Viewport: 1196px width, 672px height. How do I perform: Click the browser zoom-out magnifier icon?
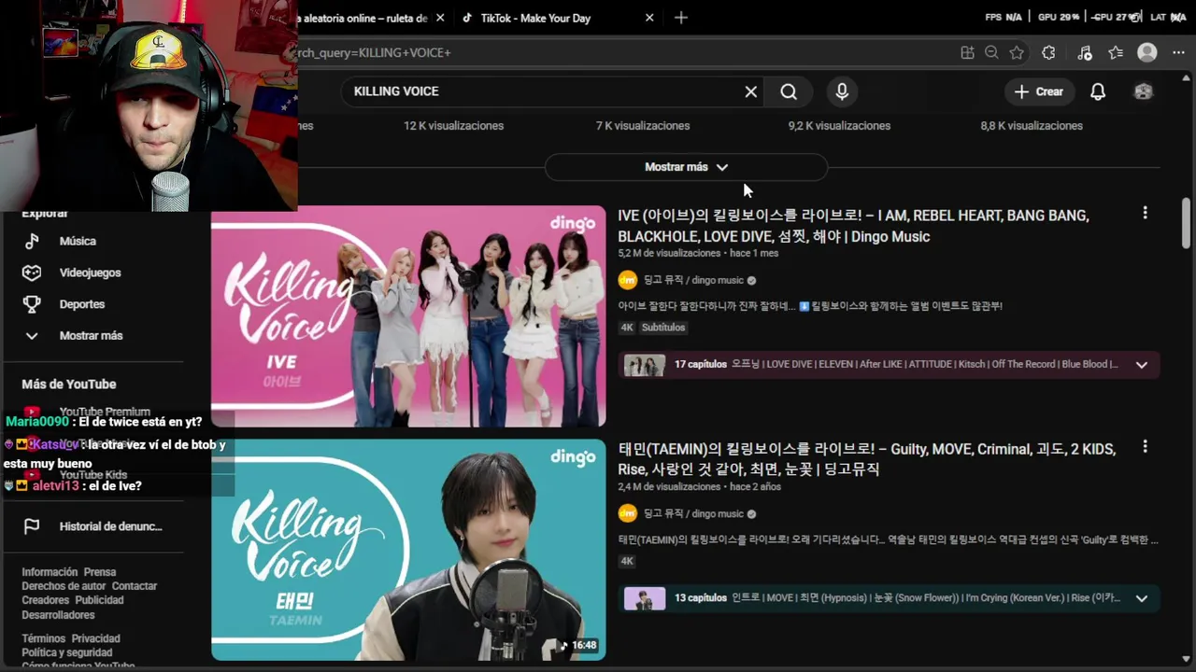coord(991,53)
